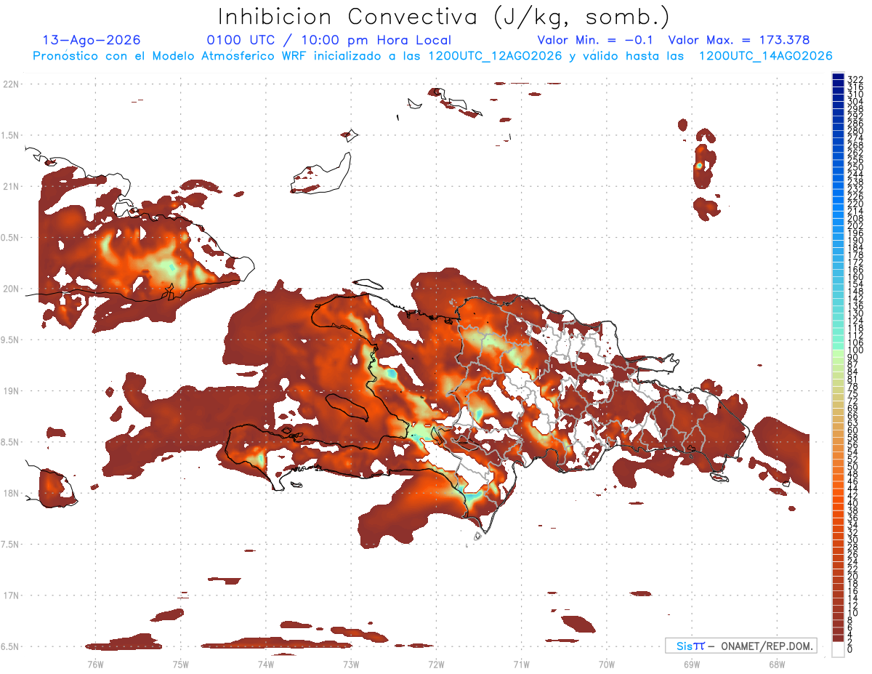Click the 73W longitude label
This screenshot has width=872, height=674.
351,664
